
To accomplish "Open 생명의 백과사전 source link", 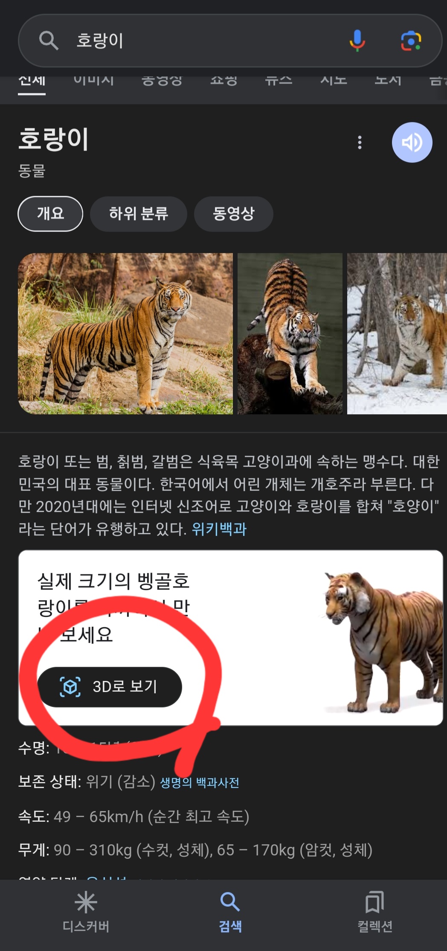I will point(200,782).
